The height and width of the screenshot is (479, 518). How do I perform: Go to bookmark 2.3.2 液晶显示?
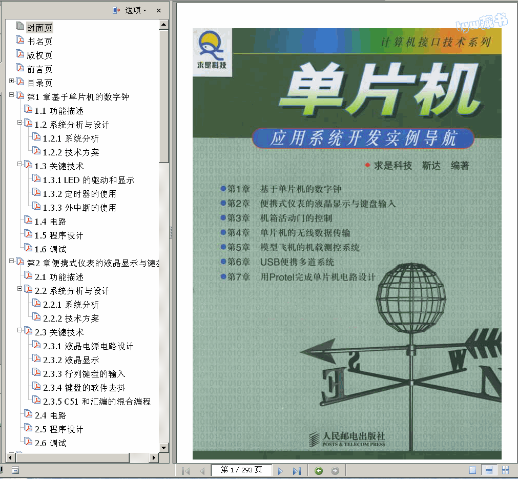[x=71, y=360]
